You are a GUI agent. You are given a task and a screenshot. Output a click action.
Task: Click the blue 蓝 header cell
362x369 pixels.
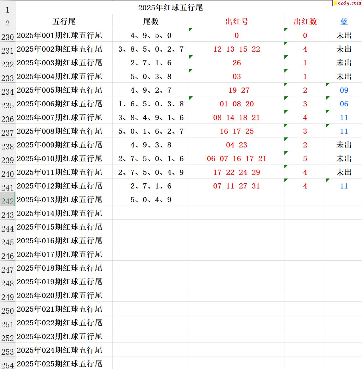pyautogui.click(x=344, y=22)
